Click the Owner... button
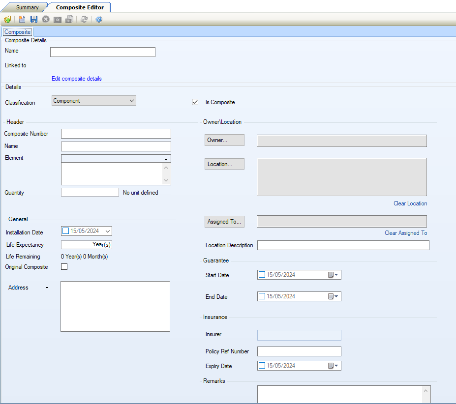This screenshot has height=404, width=456. 224,140
